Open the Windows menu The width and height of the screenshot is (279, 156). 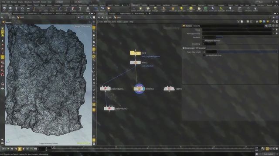28,2
